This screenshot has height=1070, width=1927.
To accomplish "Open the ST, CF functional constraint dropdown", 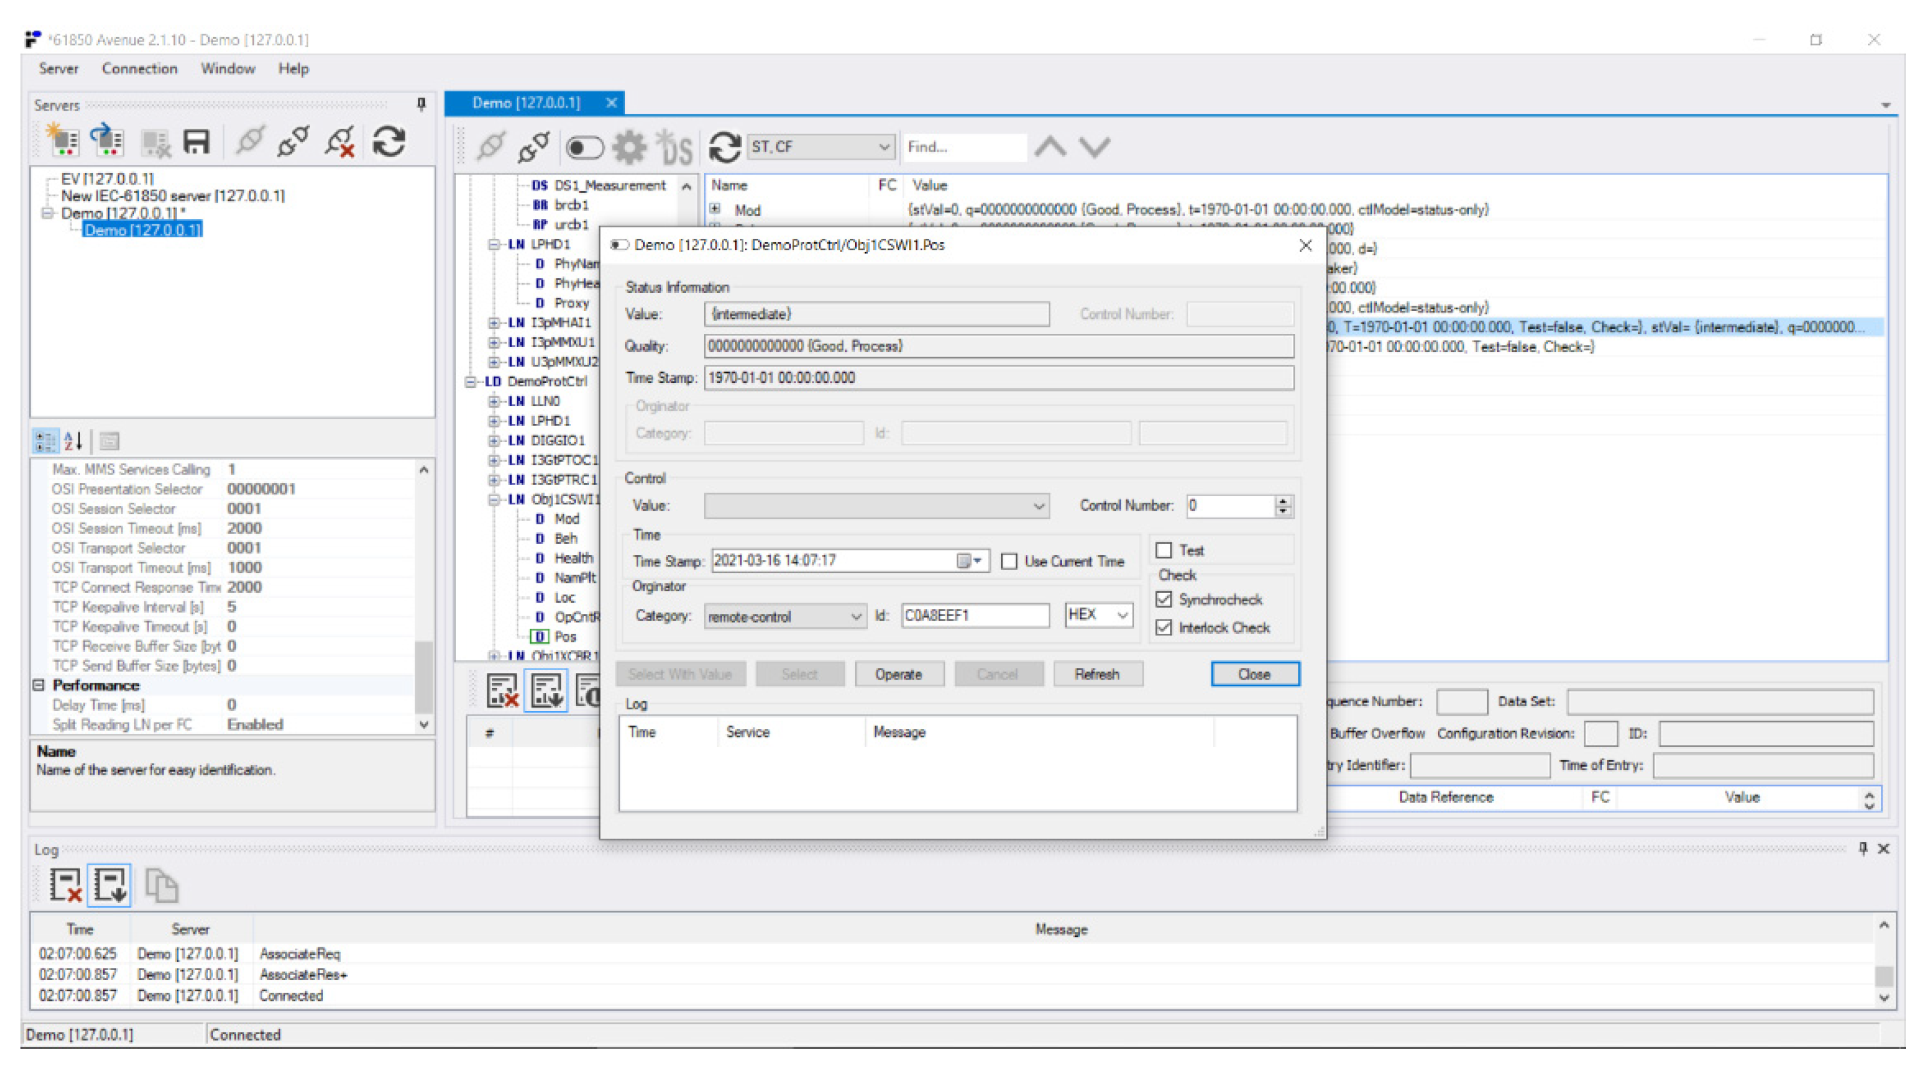I will pyautogui.click(x=884, y=147).
